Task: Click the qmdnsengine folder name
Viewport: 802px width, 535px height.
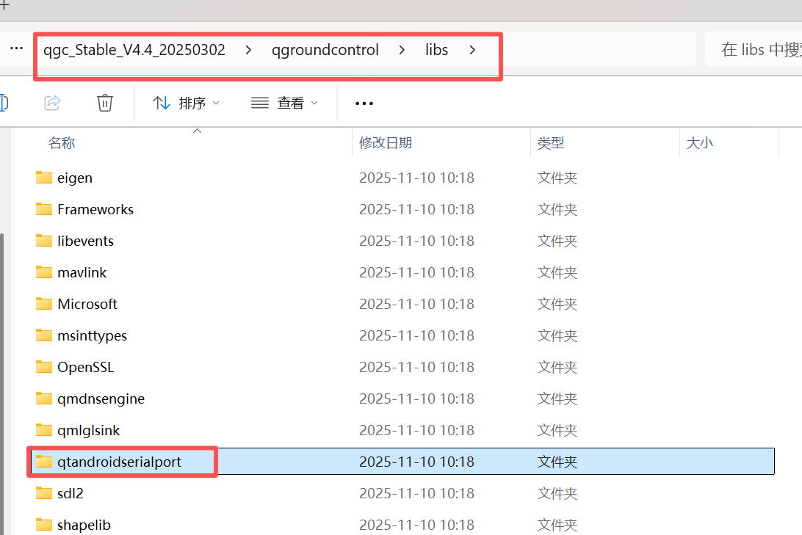Action: 101,399
